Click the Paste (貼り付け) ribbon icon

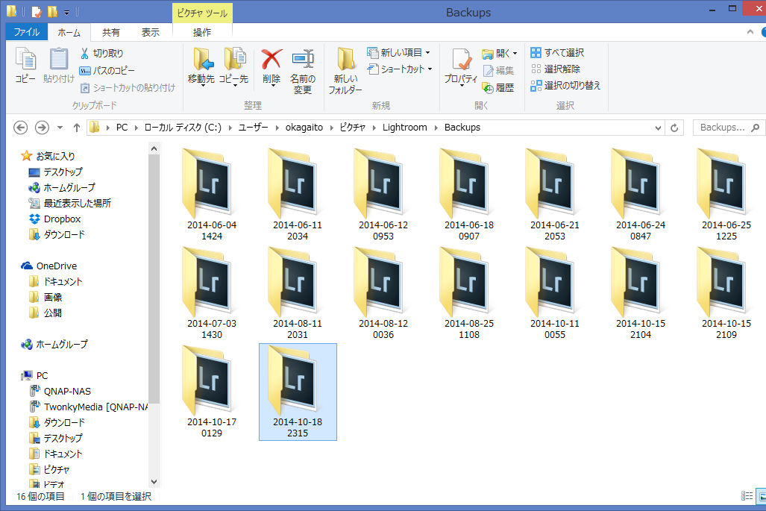(x=59, y=66)
